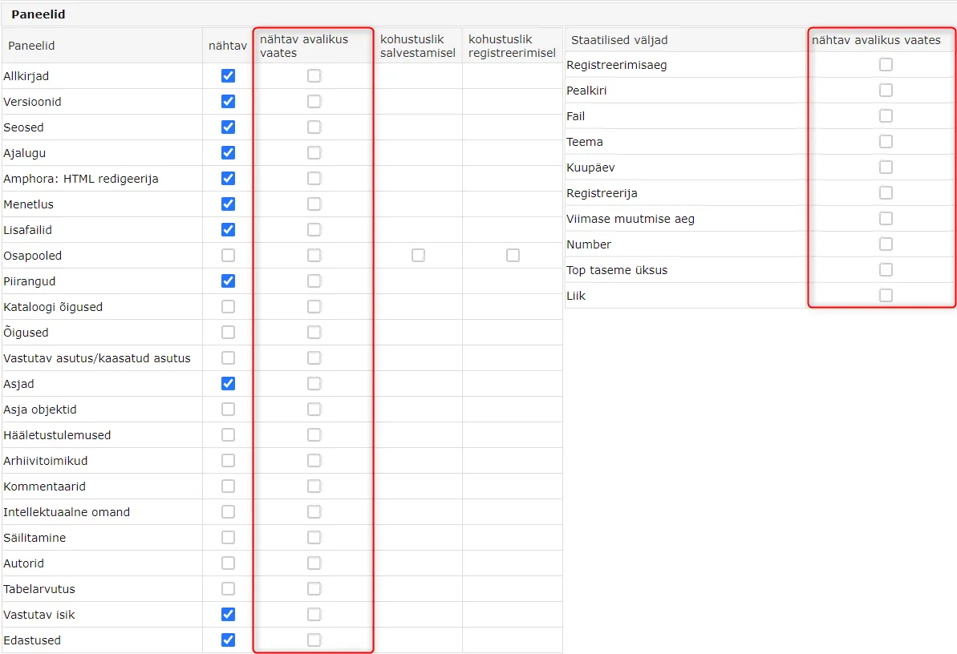Uncheck nähtav for Allkirjad panel
Image resolution: width=957 pixels, height=654 pixels.
tap(229, 75)
